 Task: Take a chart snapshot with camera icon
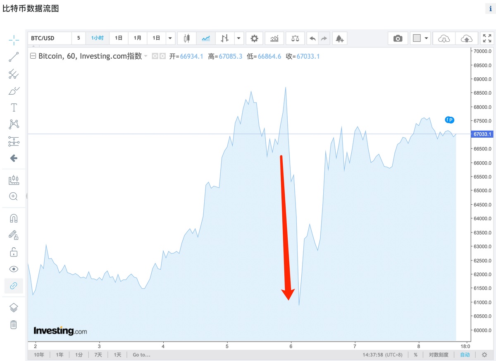point(398,38)
